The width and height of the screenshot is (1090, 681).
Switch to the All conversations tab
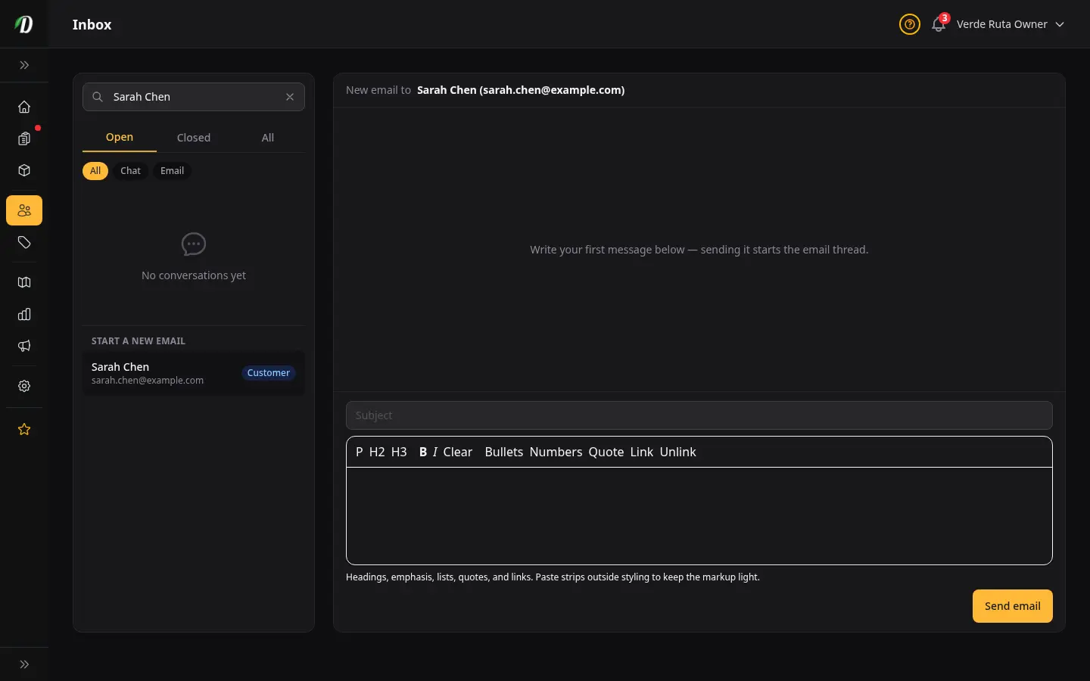click(x=268, y=138)
